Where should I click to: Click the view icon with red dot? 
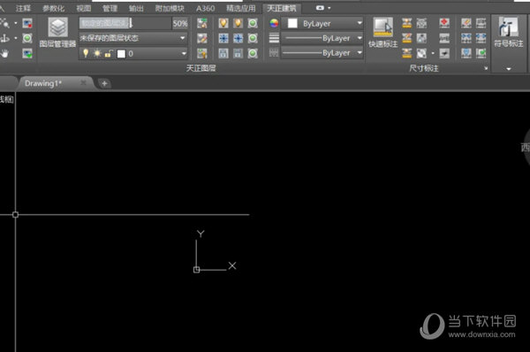tap(27, 23)
